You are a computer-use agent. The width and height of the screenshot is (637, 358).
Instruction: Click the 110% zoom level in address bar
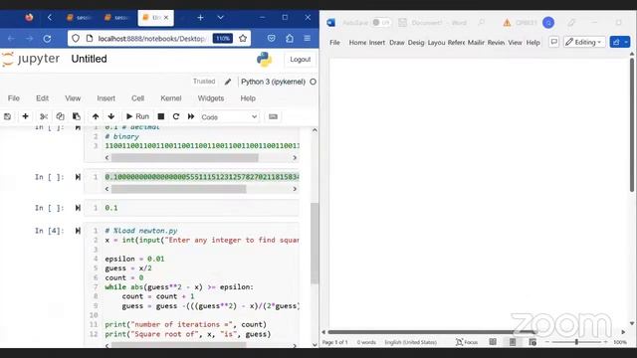223,39
